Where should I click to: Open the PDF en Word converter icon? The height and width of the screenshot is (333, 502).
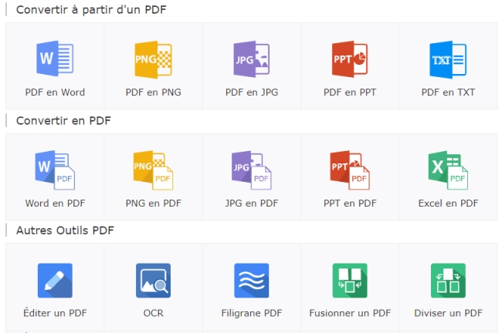click(x=55, y=59)
